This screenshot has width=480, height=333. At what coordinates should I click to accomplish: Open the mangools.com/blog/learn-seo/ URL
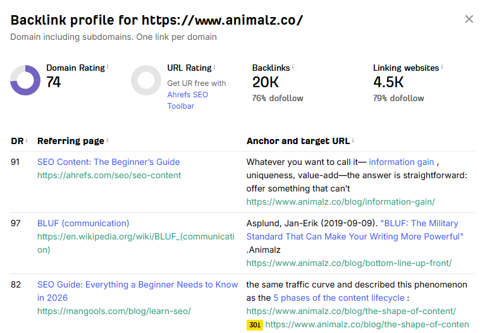pyautogui.click(x=114, y=311)
